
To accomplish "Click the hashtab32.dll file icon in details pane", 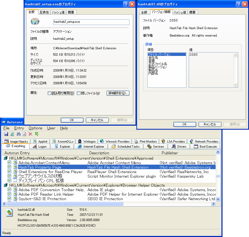I will (x=9, y=212).
